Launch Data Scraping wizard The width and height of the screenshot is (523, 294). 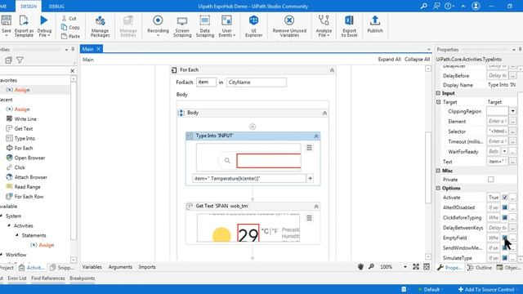(205, 26)
